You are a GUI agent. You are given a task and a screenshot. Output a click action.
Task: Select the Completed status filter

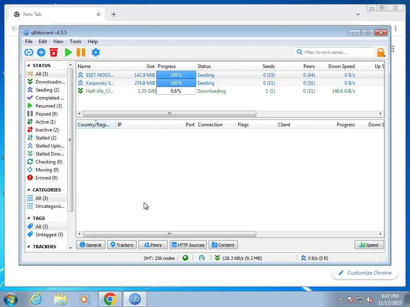point(46,98)
